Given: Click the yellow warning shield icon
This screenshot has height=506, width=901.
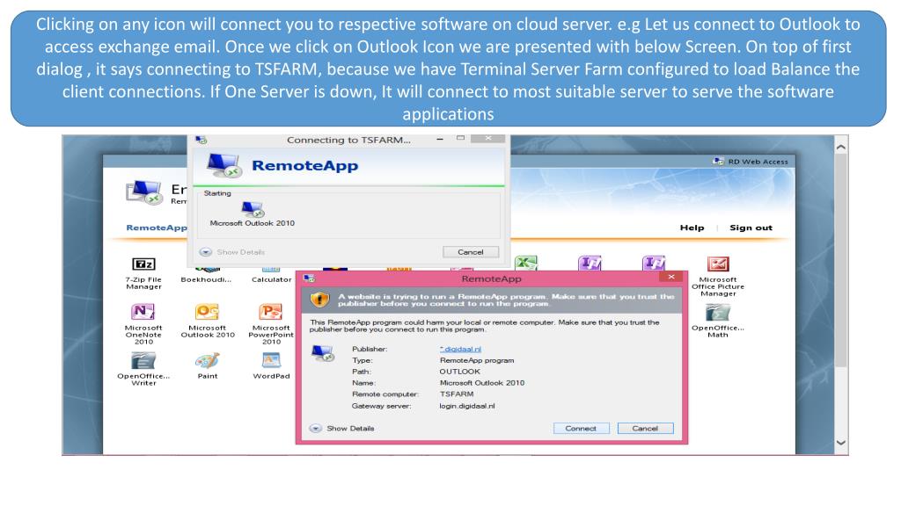Looking at the screenshot, I should coord(319,300).
